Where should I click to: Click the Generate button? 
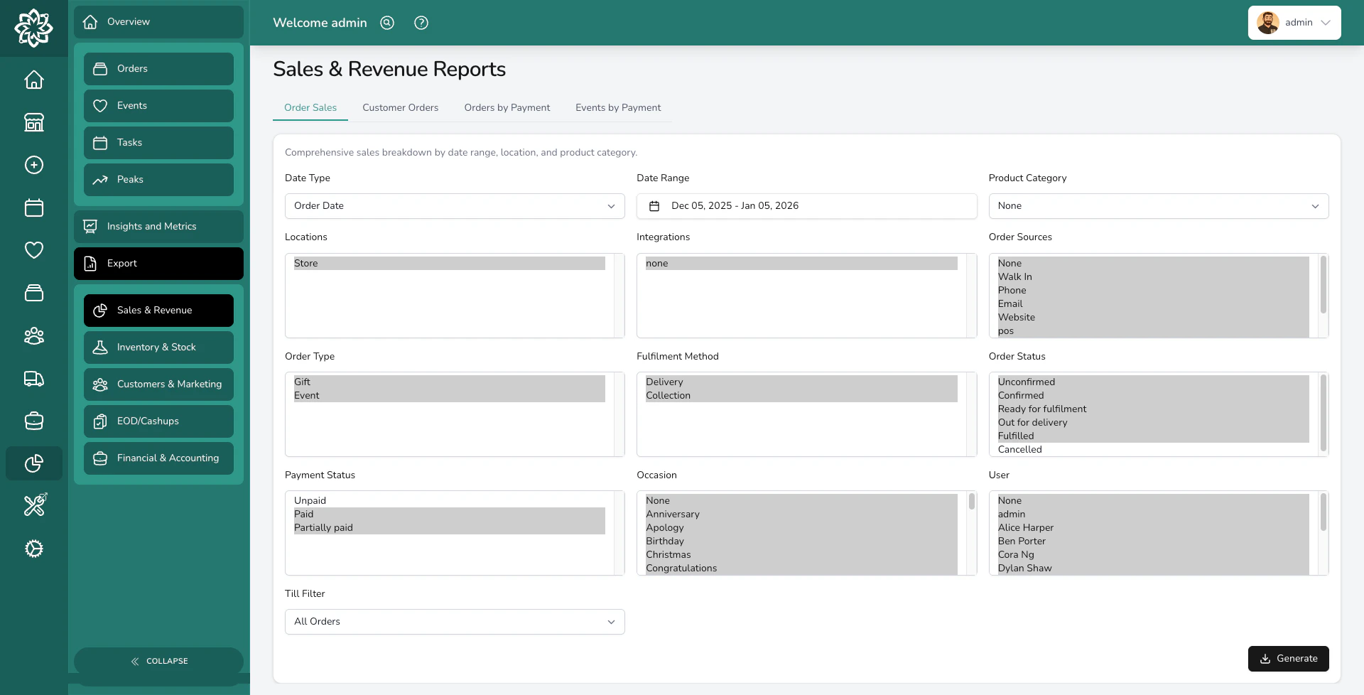point(1288,658)
